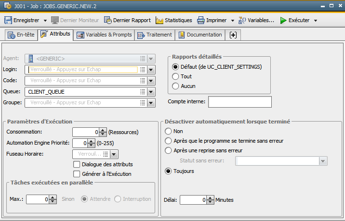Enable Dialogue des attributs checkbox
This screenshot has width=345, height=221.
pos(77,164)
